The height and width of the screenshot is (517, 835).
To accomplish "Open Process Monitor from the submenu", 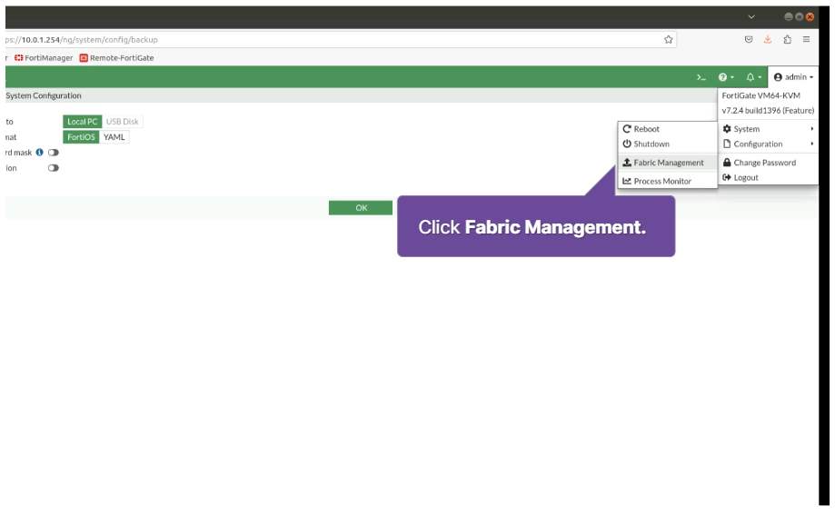I will tap(667, 181).
